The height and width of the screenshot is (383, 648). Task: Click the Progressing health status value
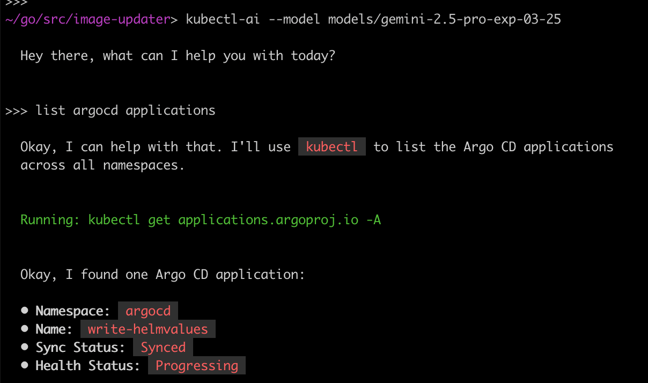(x=197, y=365)
